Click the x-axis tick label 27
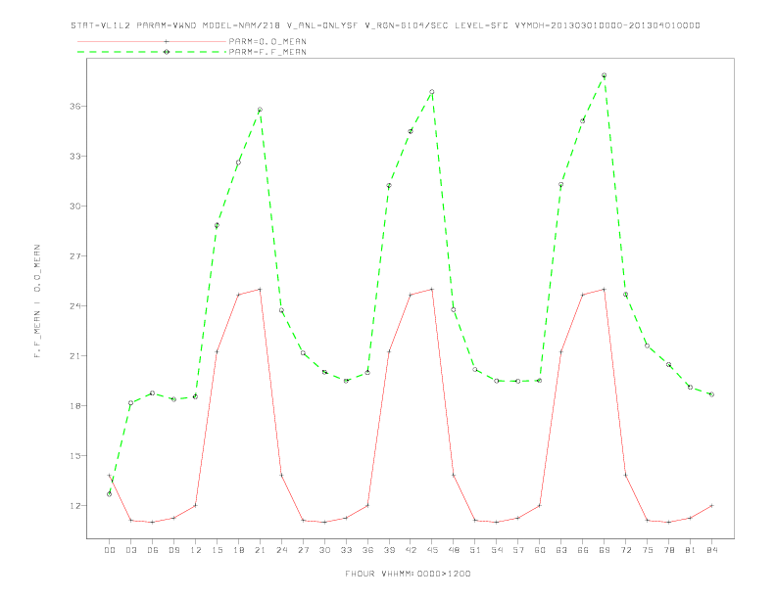 303,550
